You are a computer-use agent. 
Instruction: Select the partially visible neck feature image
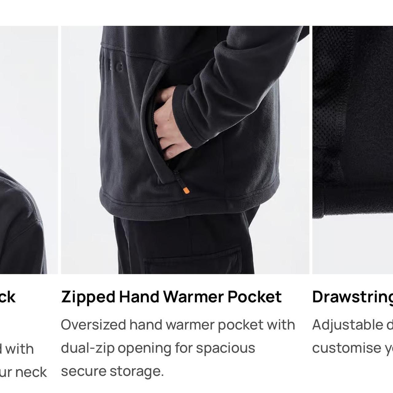(29, 150)
